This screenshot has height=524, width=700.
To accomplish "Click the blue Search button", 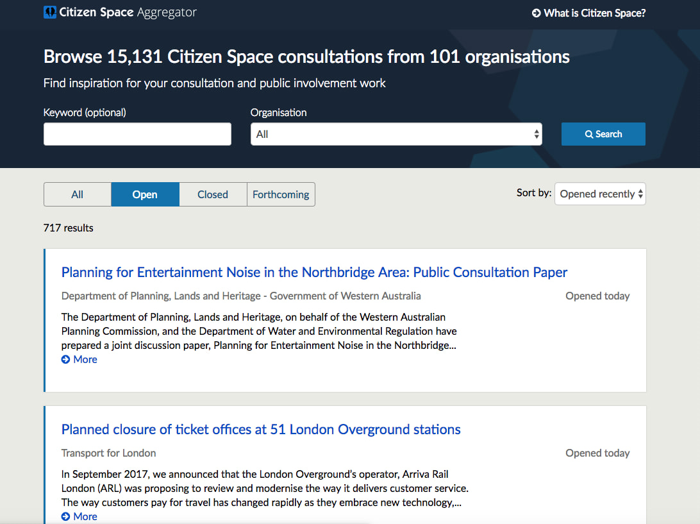I will (x=603, y=134).
